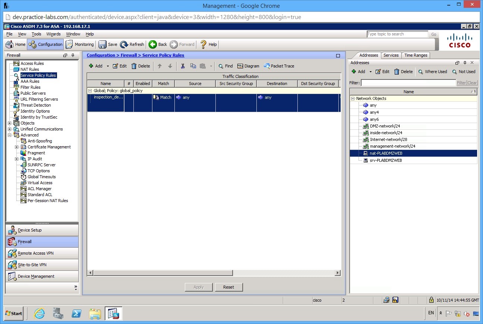Click inside the Filter input field
This screenshot has height=324, width=483.
click(x=406, y=83)
